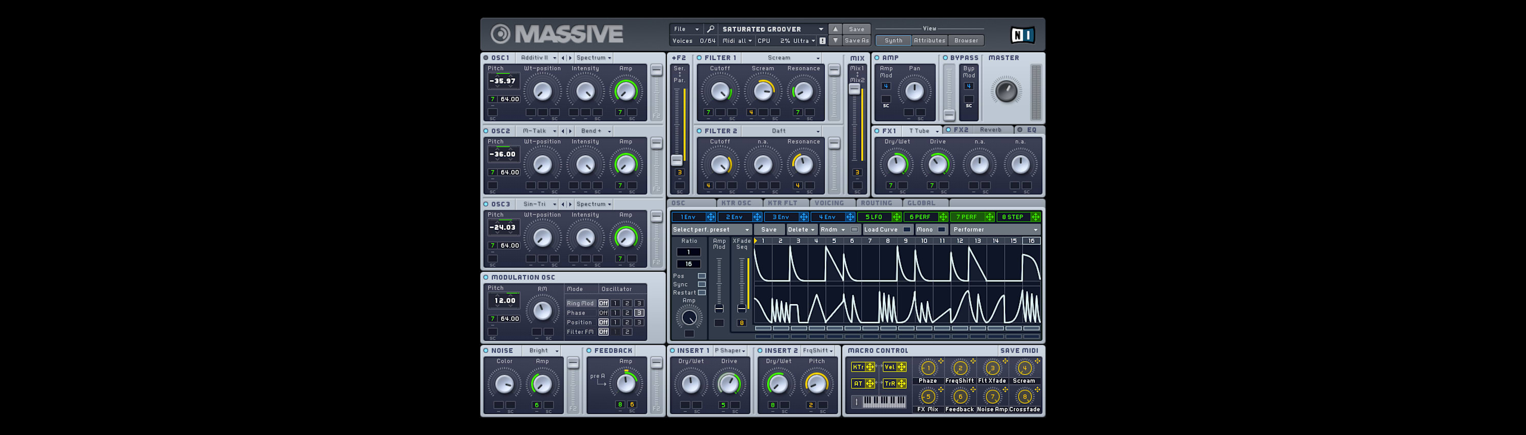The height and width of the screenshot is (435, 1526).
Task: Open OSC2 Bend+ mode dropdown
Action: (x=594, y=131)
